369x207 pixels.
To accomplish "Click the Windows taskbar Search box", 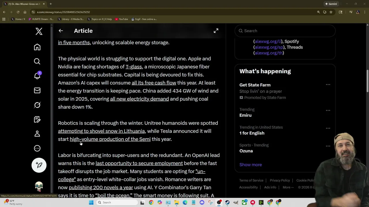I will 117,202.
